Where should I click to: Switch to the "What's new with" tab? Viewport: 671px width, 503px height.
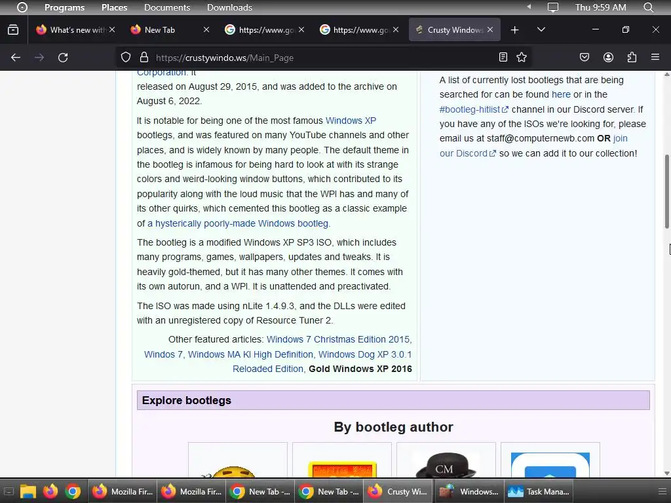point(75,29)
